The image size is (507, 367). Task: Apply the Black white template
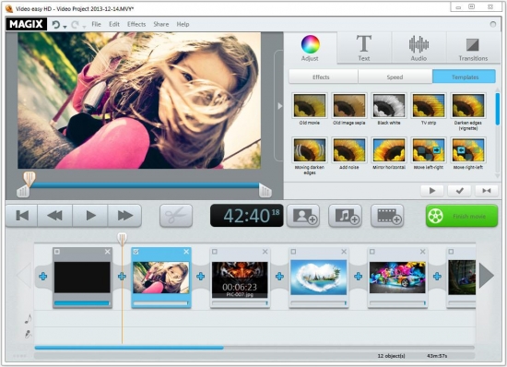click(x=389, y=105)
